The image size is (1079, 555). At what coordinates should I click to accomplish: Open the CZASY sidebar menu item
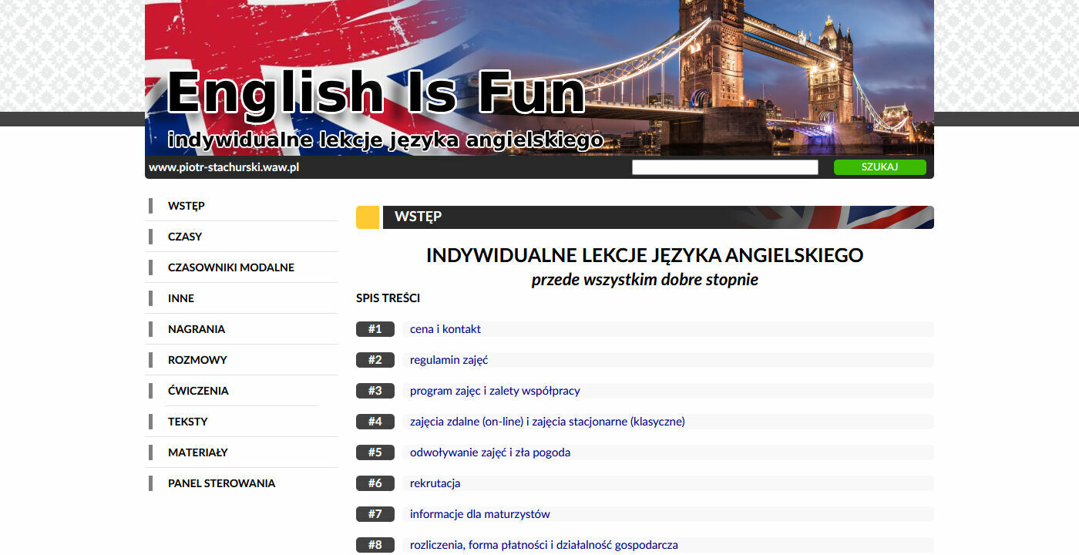tap(185, 237)
